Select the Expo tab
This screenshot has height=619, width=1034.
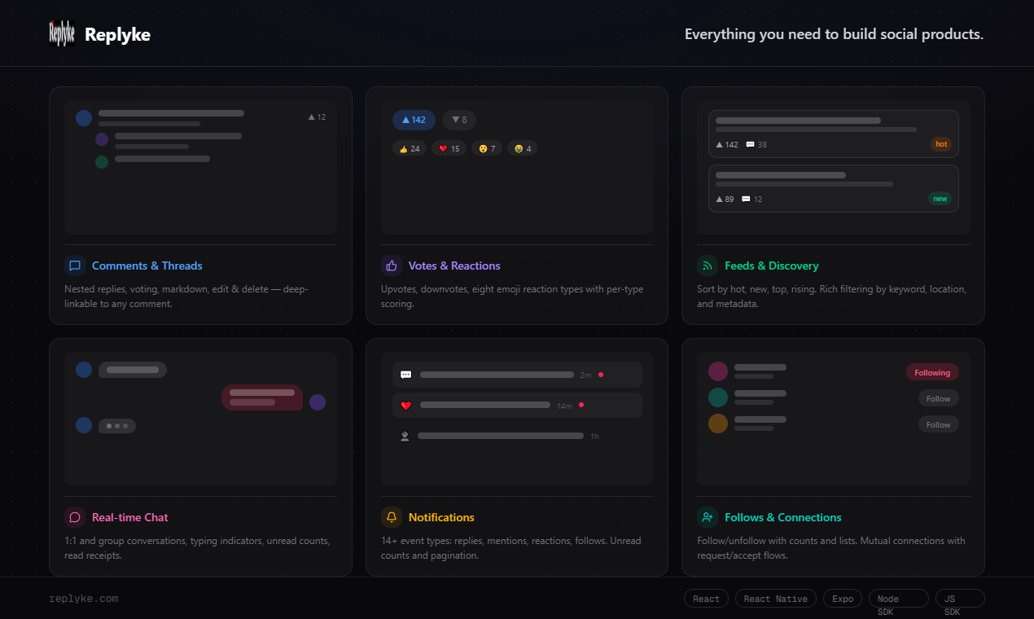pos(842,598)
